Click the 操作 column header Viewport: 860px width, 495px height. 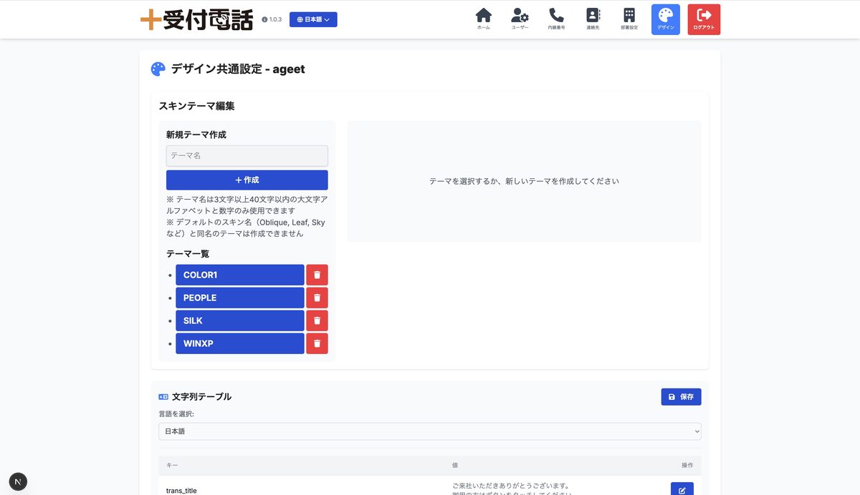[x=687, y=465]
